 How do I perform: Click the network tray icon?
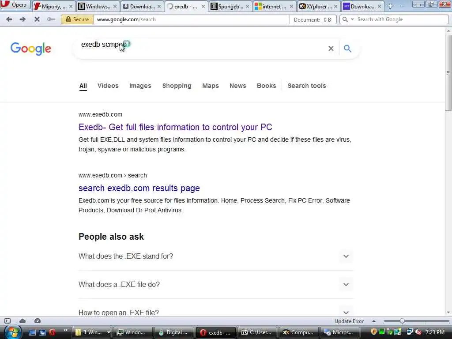(410, 332)
